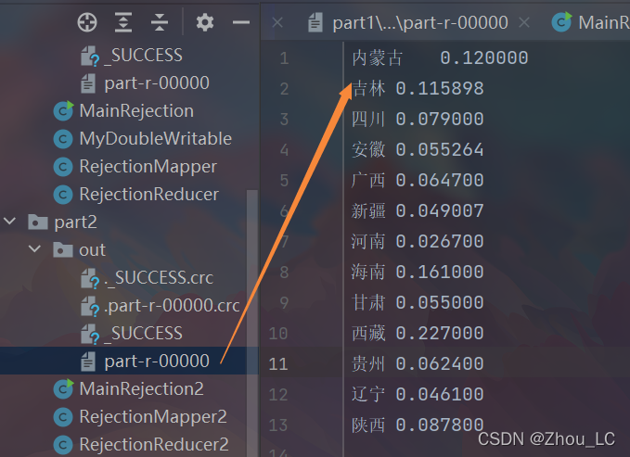The height and width of the screenshot is (457, 630).
Task: Click line number 13 in gutter
Action: 278,425
